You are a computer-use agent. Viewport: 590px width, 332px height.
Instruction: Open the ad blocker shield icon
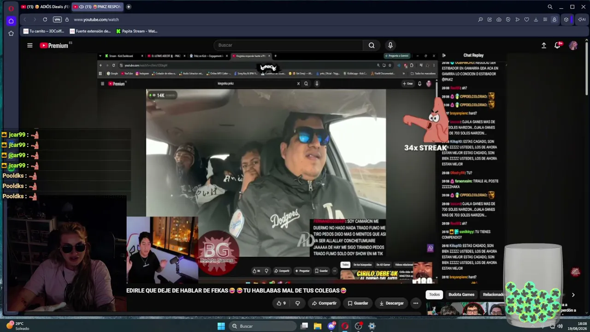[x=508, y=19]
